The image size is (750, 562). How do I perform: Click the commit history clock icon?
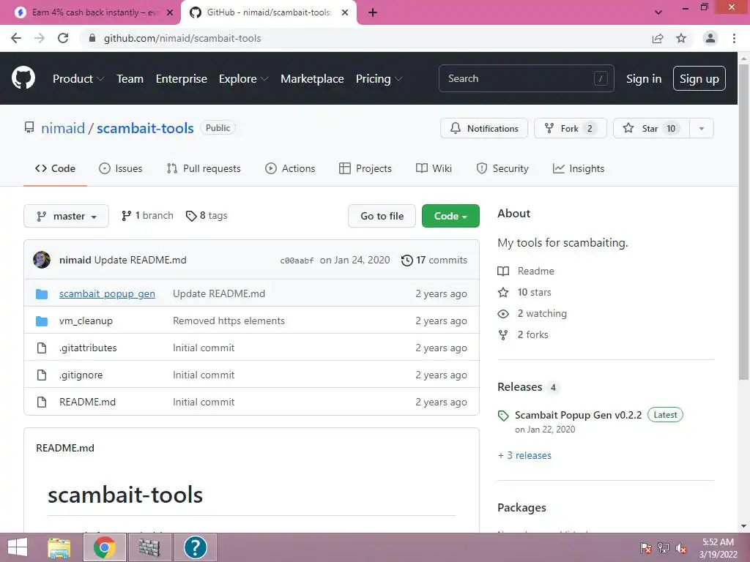407,260
